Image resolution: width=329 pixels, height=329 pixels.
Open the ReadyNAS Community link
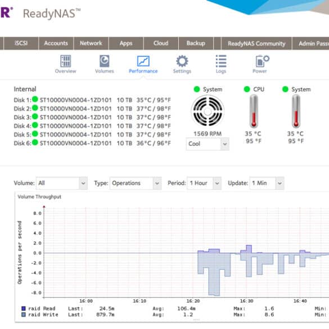click(x=256, y=43)
